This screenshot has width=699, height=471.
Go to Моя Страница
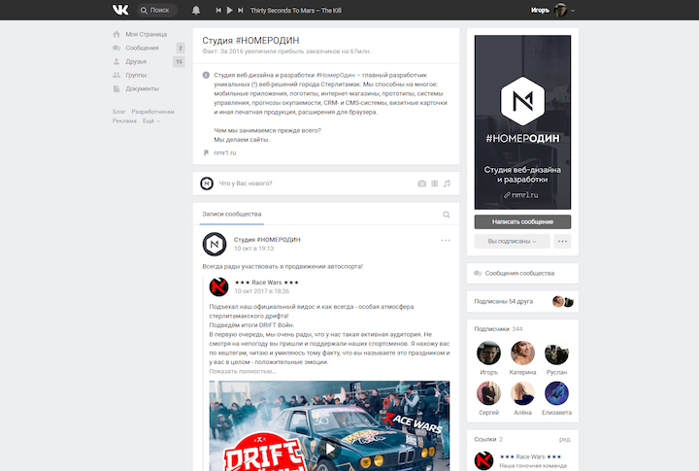tap(146, 34)
